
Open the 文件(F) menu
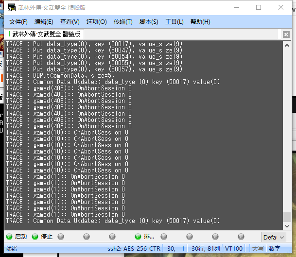point(18,22)
